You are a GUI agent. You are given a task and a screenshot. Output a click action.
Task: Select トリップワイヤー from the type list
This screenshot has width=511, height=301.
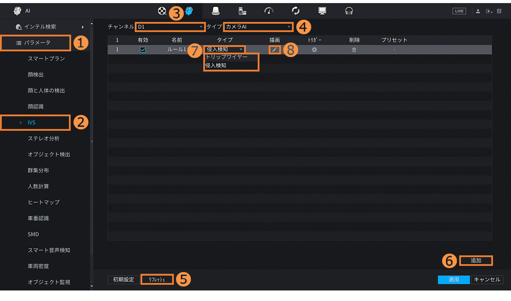(x=227, y=57)
